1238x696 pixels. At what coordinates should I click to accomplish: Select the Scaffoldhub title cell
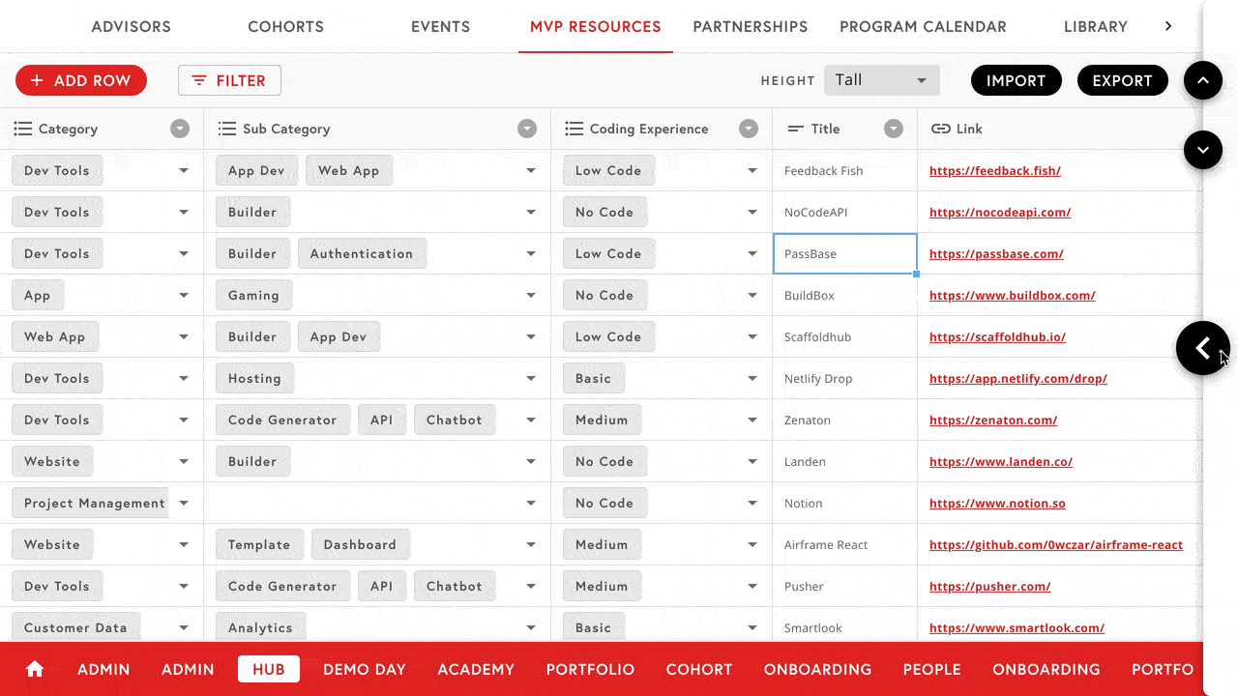(845, 337)
